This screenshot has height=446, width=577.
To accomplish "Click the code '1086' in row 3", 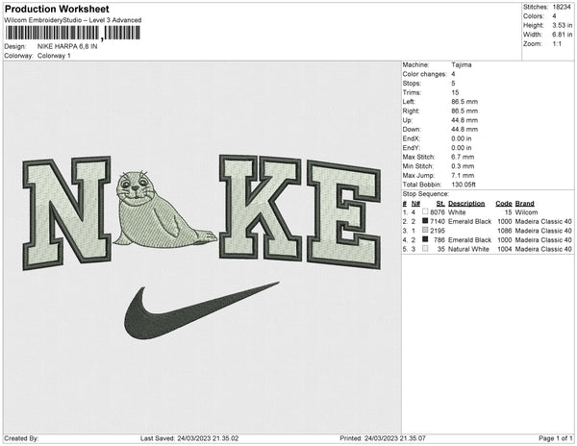I will [x=504, y=231].
